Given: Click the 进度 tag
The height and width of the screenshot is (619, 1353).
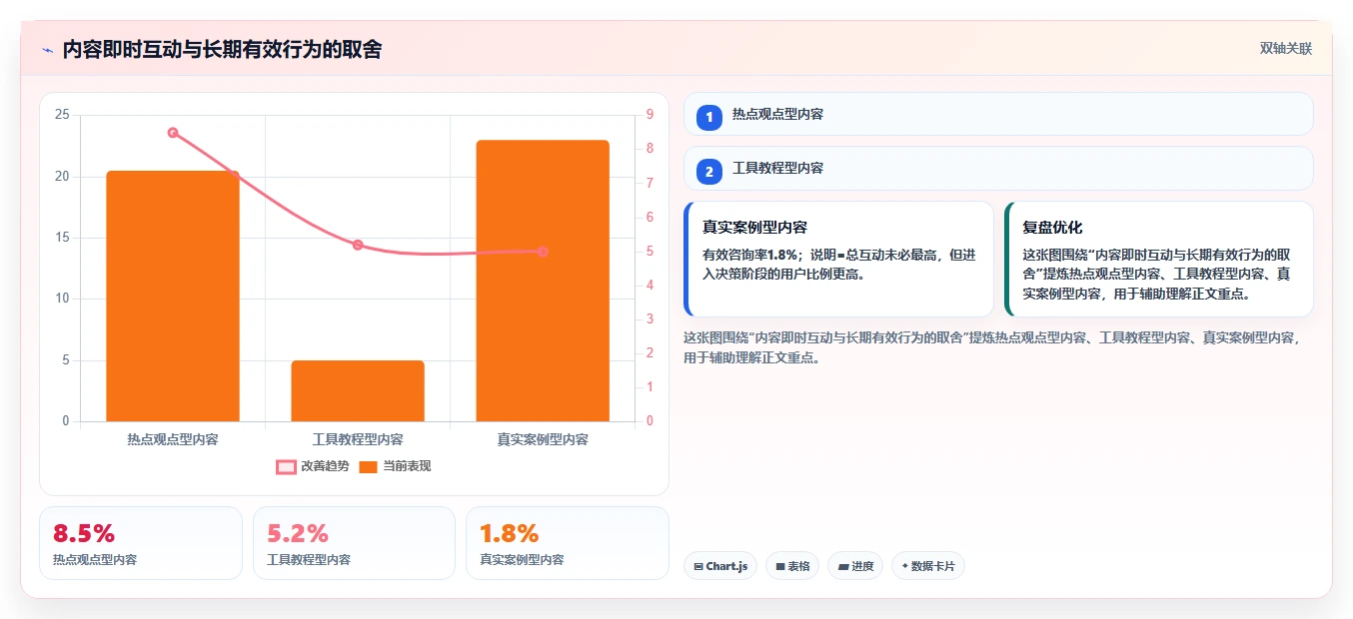Looking at the screenshot, I should point(855,566).
